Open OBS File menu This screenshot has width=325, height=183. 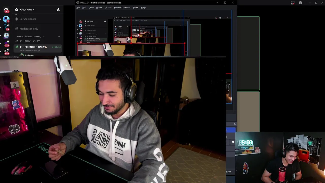coord(78,8)
